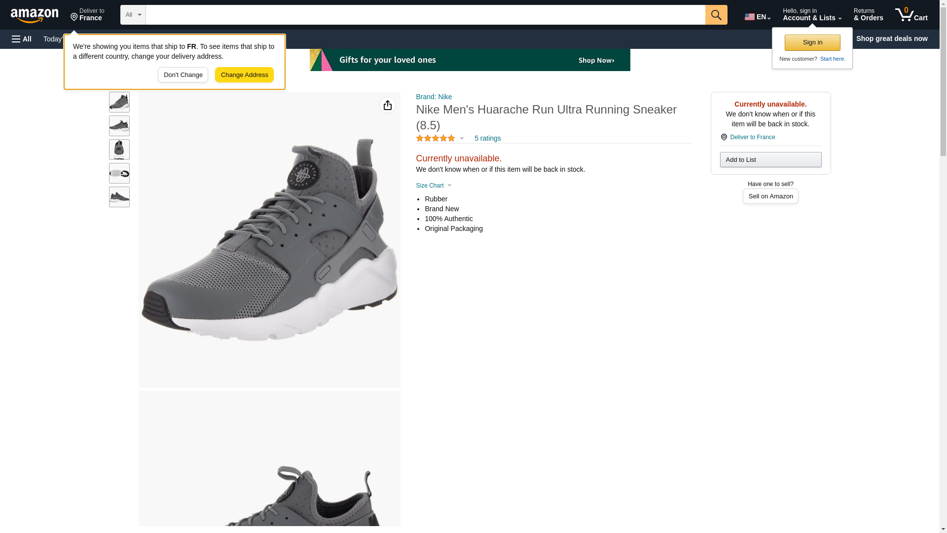The image size is (947, 533).
Task: Click the Amazon logo
Action: pyautogui.click(x=35, y=15)
